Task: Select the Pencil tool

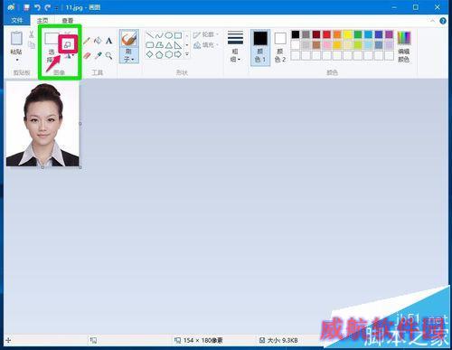Action: tap(87, 41)
